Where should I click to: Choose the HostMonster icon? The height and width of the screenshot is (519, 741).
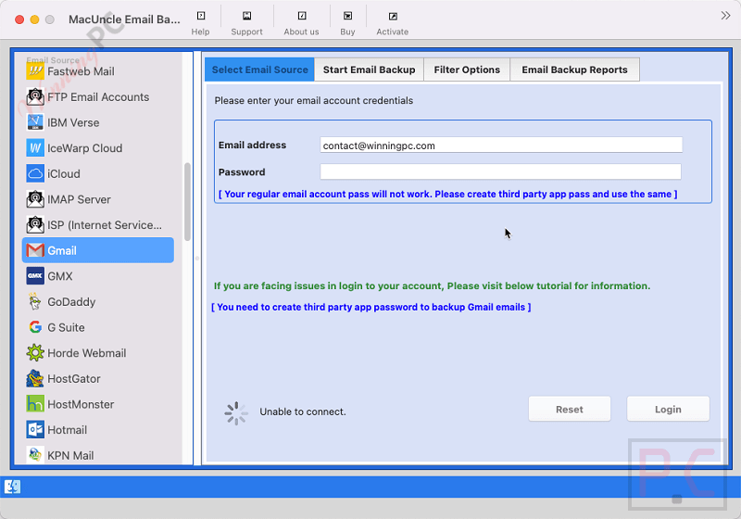pos(35,404)
